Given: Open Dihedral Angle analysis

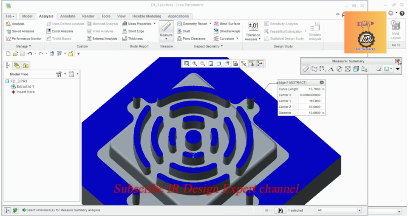Looking at the screenshot, I should 227,31.
